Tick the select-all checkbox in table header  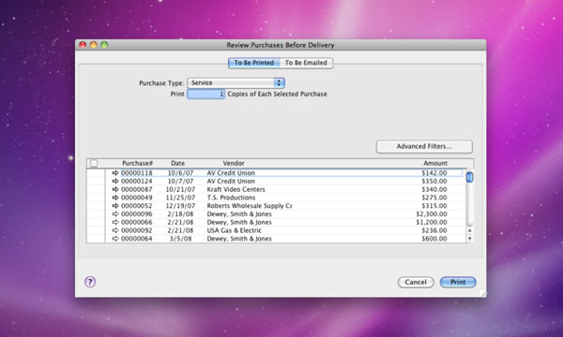click(x=94, y=163)
